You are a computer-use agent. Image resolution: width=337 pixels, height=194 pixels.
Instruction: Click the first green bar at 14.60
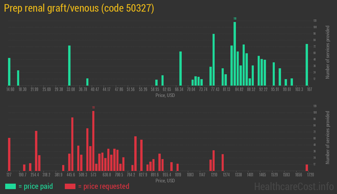pos(9,72)
